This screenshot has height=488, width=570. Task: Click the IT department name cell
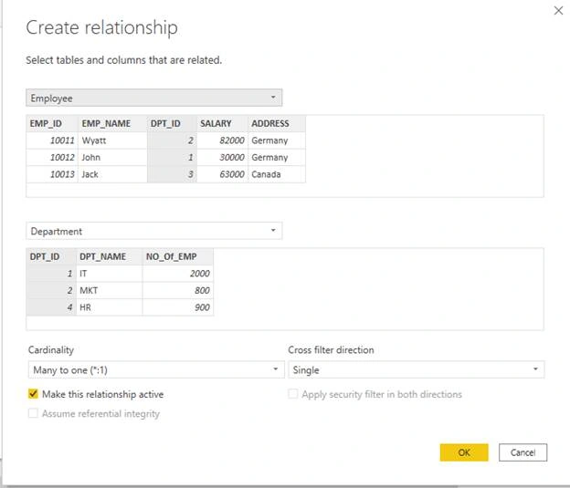click(x=109, y=274)
